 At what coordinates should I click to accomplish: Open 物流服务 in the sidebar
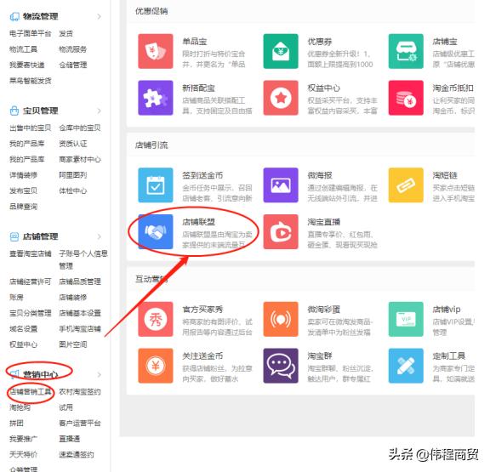click(x=73, y=49)
